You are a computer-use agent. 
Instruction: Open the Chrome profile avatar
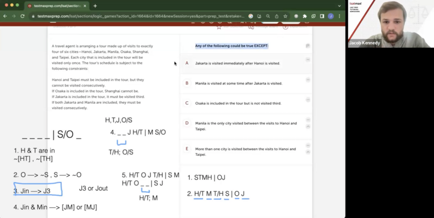click(x=331, y=16)
